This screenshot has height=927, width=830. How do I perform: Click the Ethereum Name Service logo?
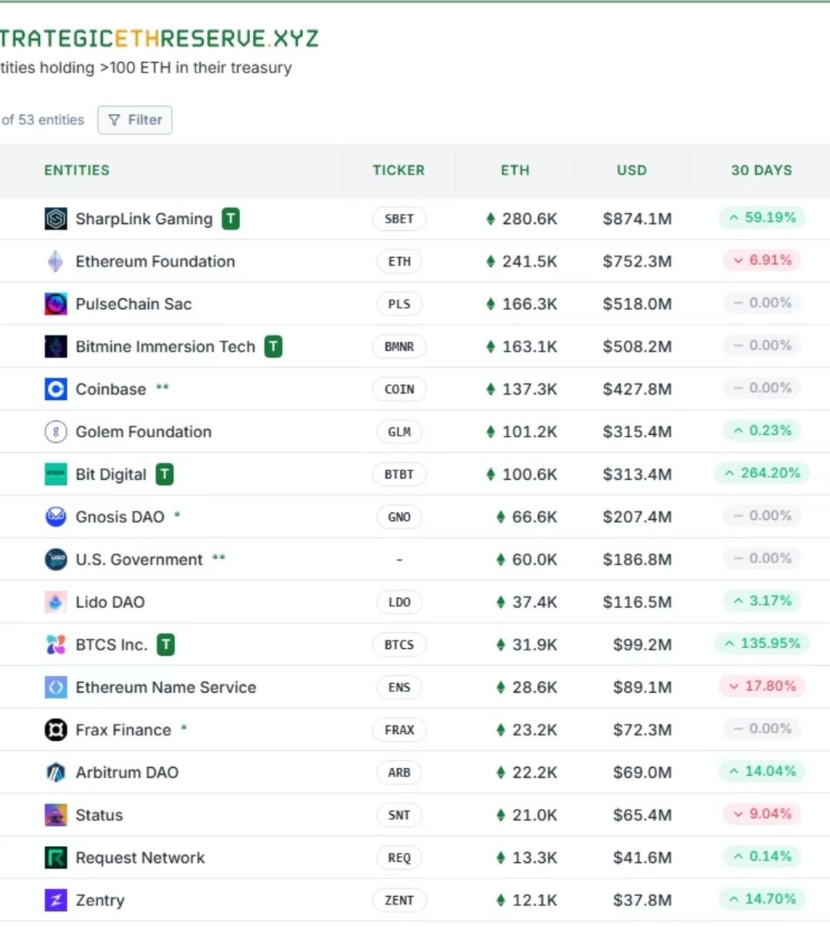[x=56, y=688]
